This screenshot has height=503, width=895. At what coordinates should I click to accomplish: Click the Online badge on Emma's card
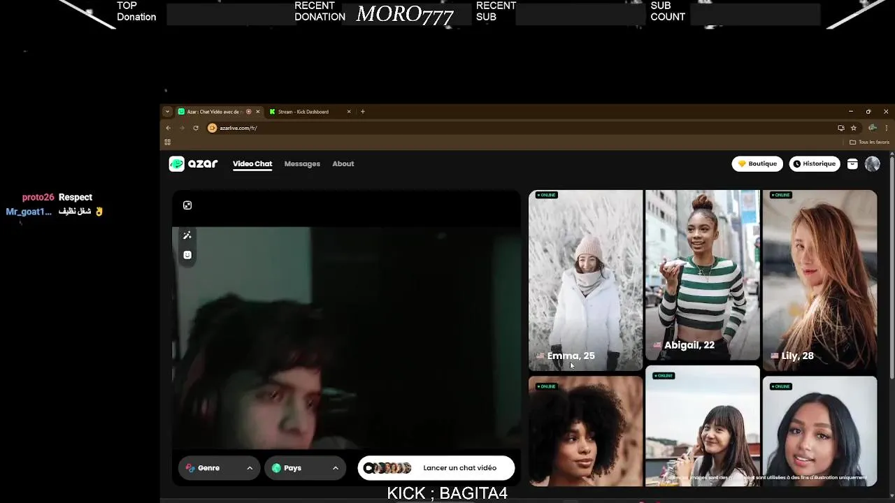tap(546, 195)
